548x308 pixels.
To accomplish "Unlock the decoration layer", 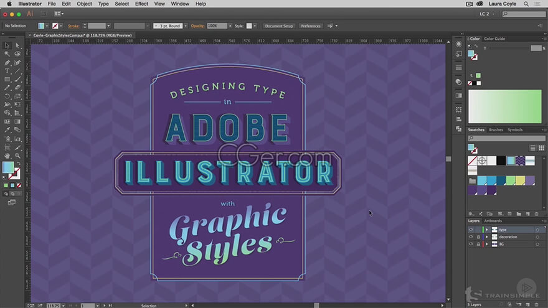I will (478, 237).
